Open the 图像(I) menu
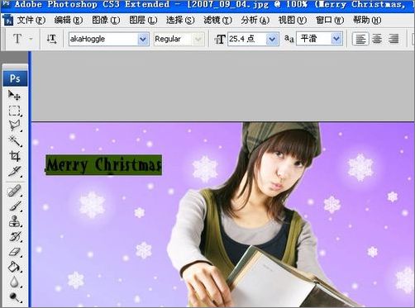Screen dimensions: 415x308 point(106,21)
